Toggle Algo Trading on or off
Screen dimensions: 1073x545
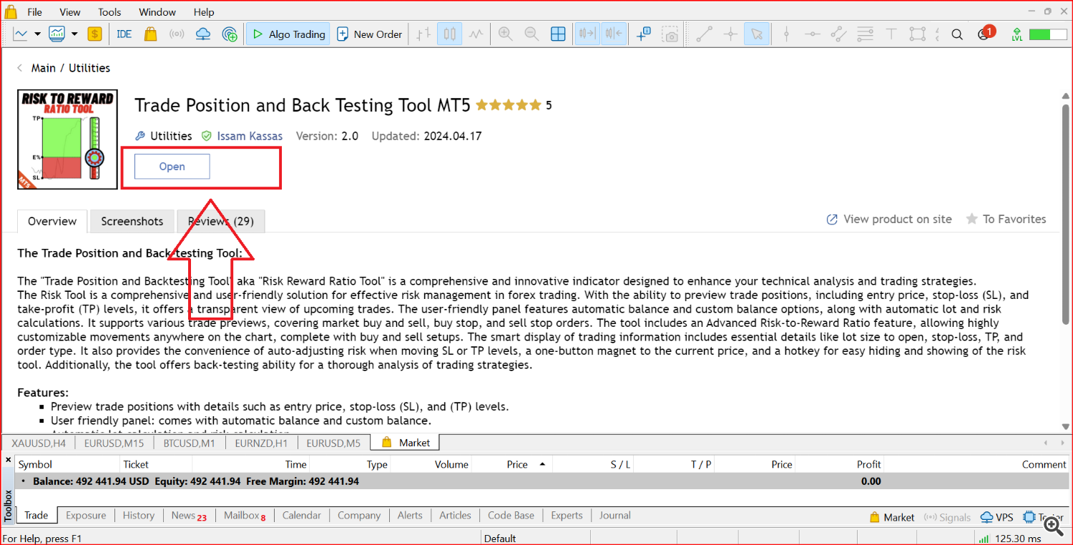coord(288,34)
